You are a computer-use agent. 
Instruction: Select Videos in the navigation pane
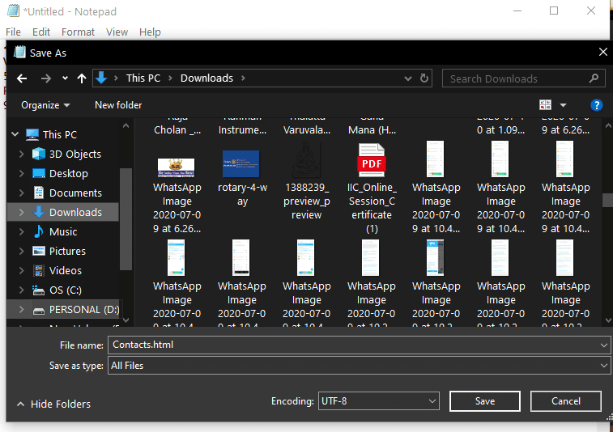(x=66, y=270)
